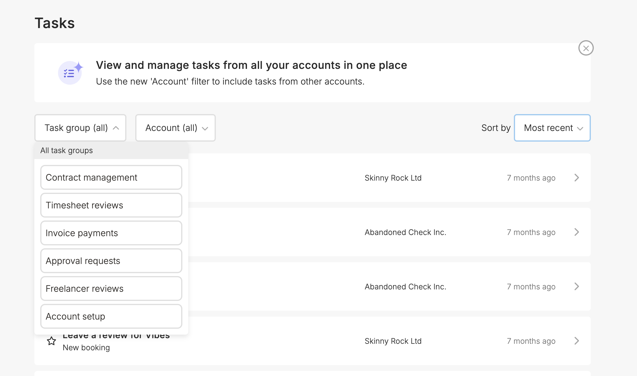
Task: Open the first Abandoned Check Inc. task arrow
Action: pyautogui.click(x=576, y=232)
